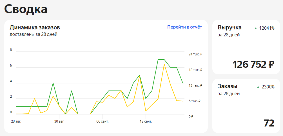
Task: Click the 'доставлены за 28 дней' chart subtitle
Action: (x=34, y=34)
